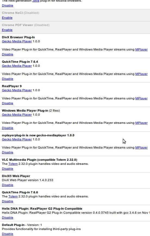Disable the VLC Multimedia Plugin

8,169
